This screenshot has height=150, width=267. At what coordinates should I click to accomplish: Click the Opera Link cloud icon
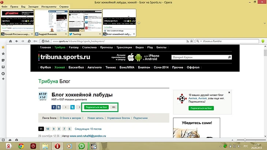click(10, 140)
